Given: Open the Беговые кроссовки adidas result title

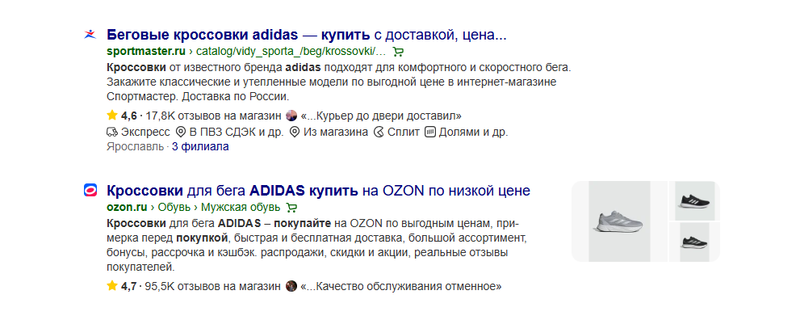Looking at the screenshot, I should [x=307, y=36].
